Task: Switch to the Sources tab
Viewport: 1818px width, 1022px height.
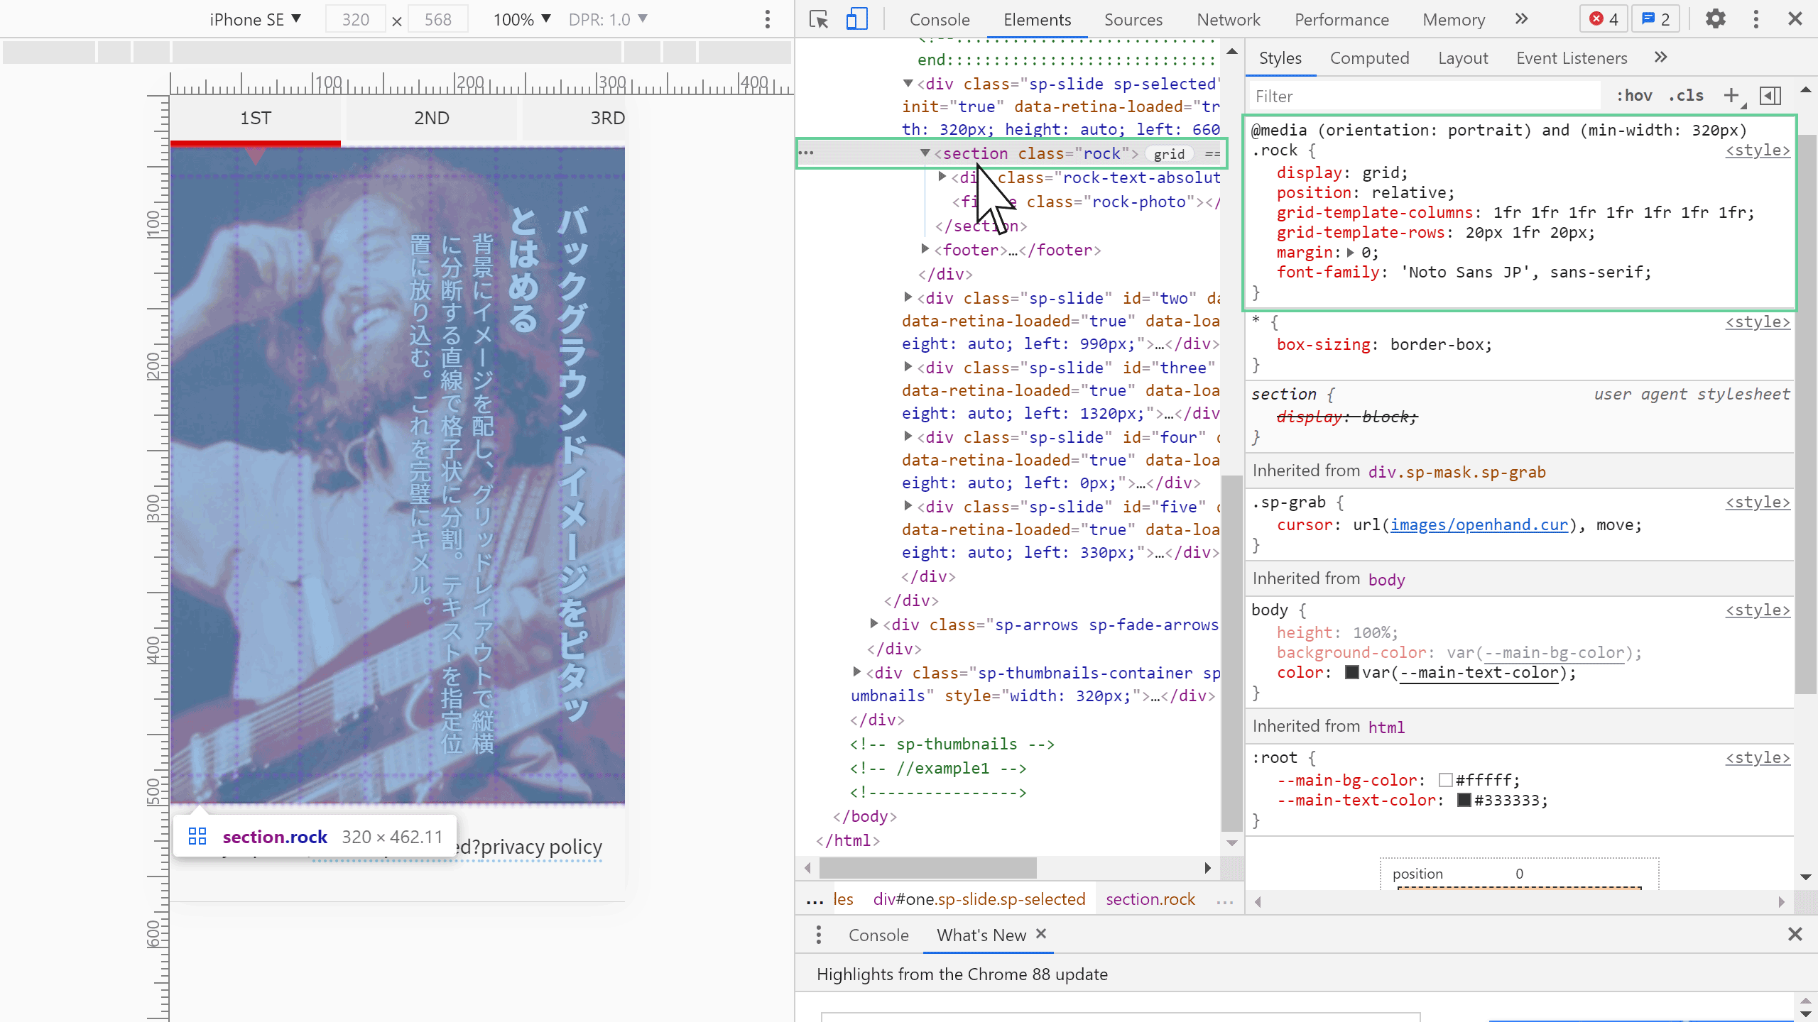Action: (x=1133, y=19)
